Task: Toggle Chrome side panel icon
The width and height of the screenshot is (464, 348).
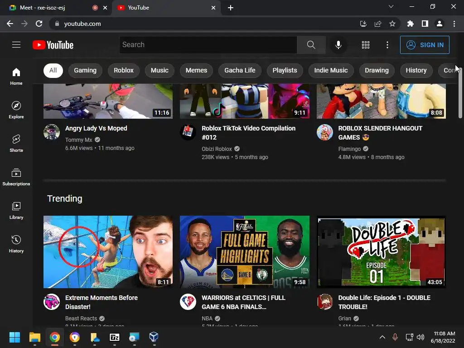Action: pyautogui.click(x=425, y=24)
